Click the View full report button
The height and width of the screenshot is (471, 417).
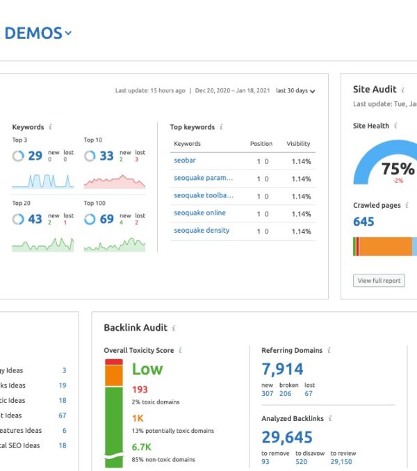[379, 281]
